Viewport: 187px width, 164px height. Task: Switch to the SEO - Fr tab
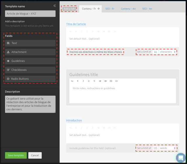pos(110,9)
